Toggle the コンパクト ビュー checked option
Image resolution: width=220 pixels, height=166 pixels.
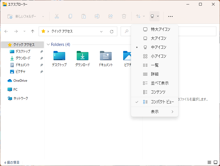[155, 102]
